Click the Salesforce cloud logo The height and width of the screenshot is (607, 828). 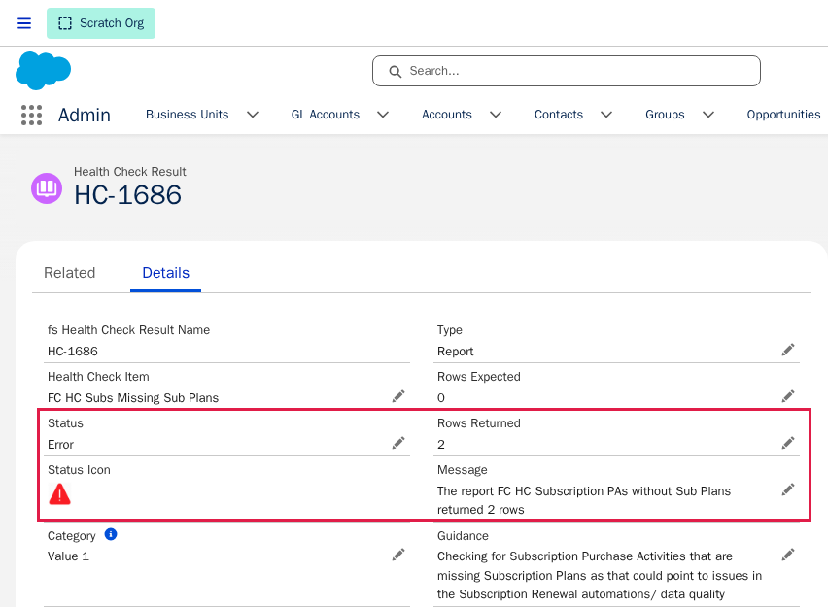point(44,70)
